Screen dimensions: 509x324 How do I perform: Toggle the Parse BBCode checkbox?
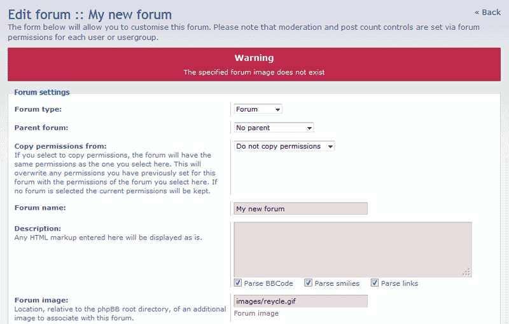point(238,283)
